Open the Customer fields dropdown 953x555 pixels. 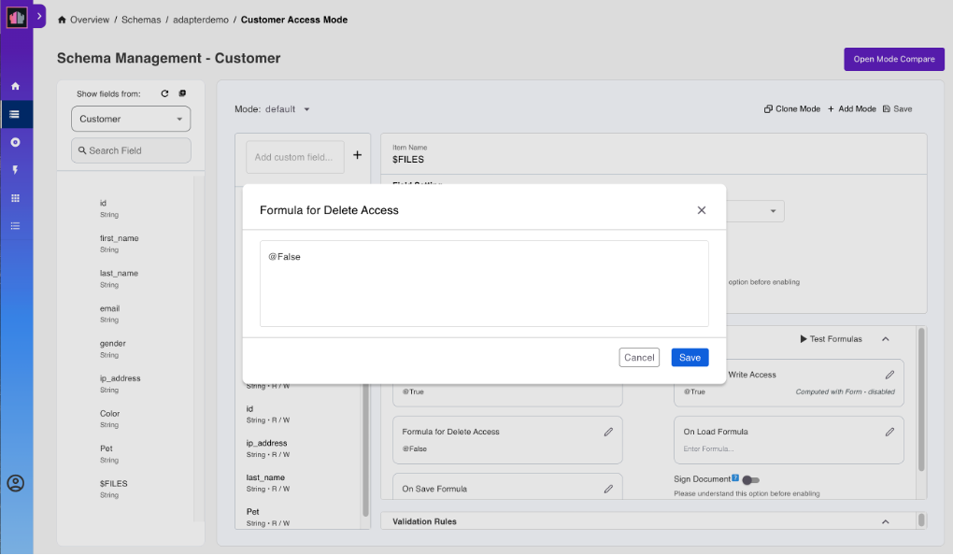(131, 120)
